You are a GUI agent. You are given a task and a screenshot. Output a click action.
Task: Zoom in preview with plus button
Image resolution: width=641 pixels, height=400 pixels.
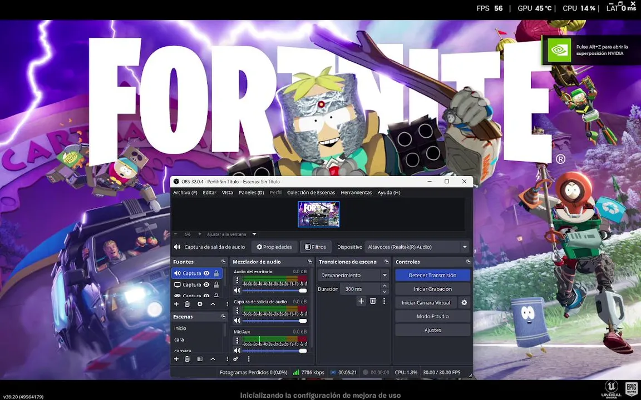(200, 234)
